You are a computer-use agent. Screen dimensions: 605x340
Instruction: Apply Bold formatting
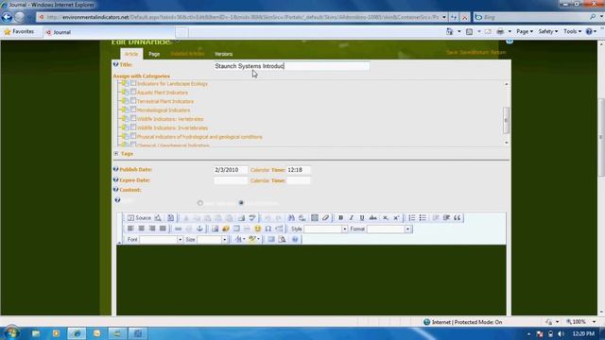pyautogui.click(x=340, y=218)
